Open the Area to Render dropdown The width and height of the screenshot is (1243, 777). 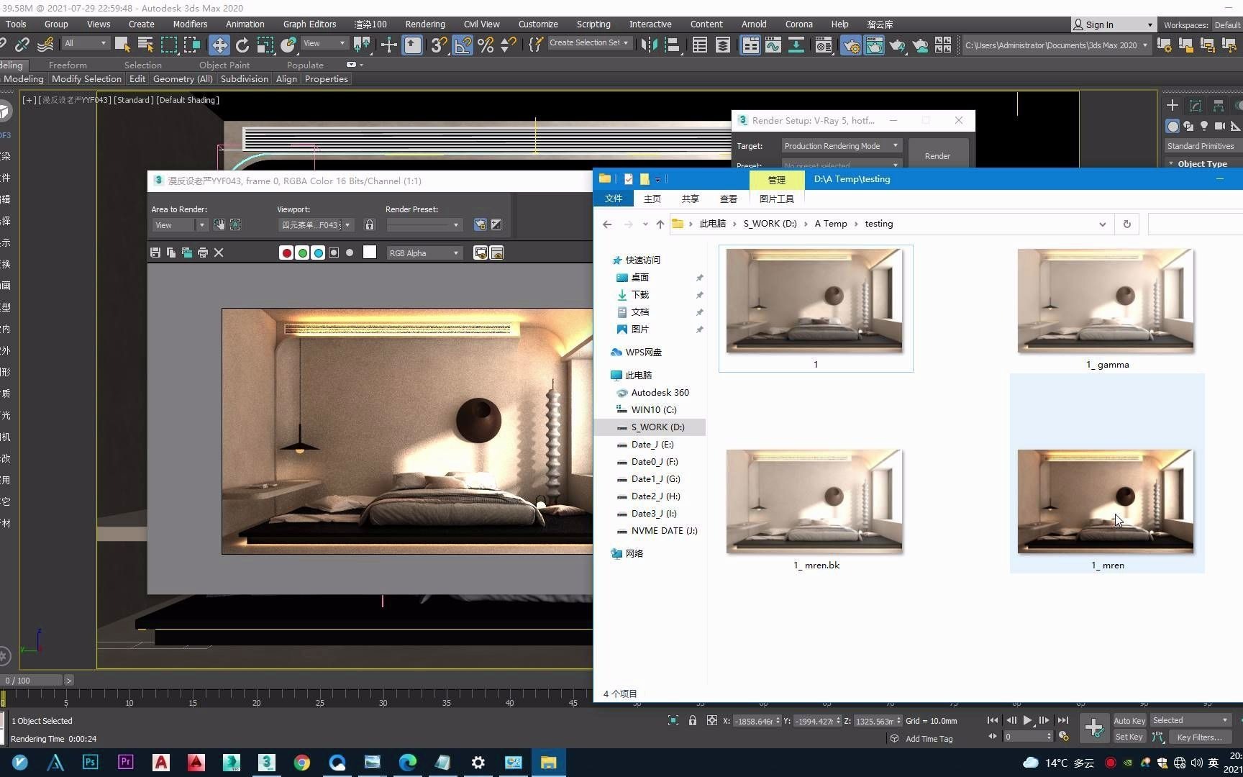coord(178,224)
